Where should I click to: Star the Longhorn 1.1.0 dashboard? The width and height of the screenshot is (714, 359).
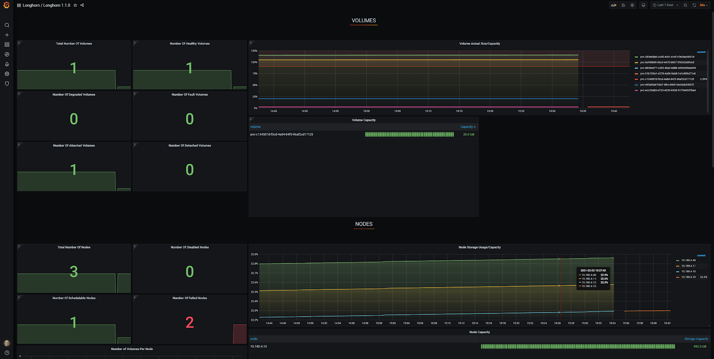[x=75, y=5]
